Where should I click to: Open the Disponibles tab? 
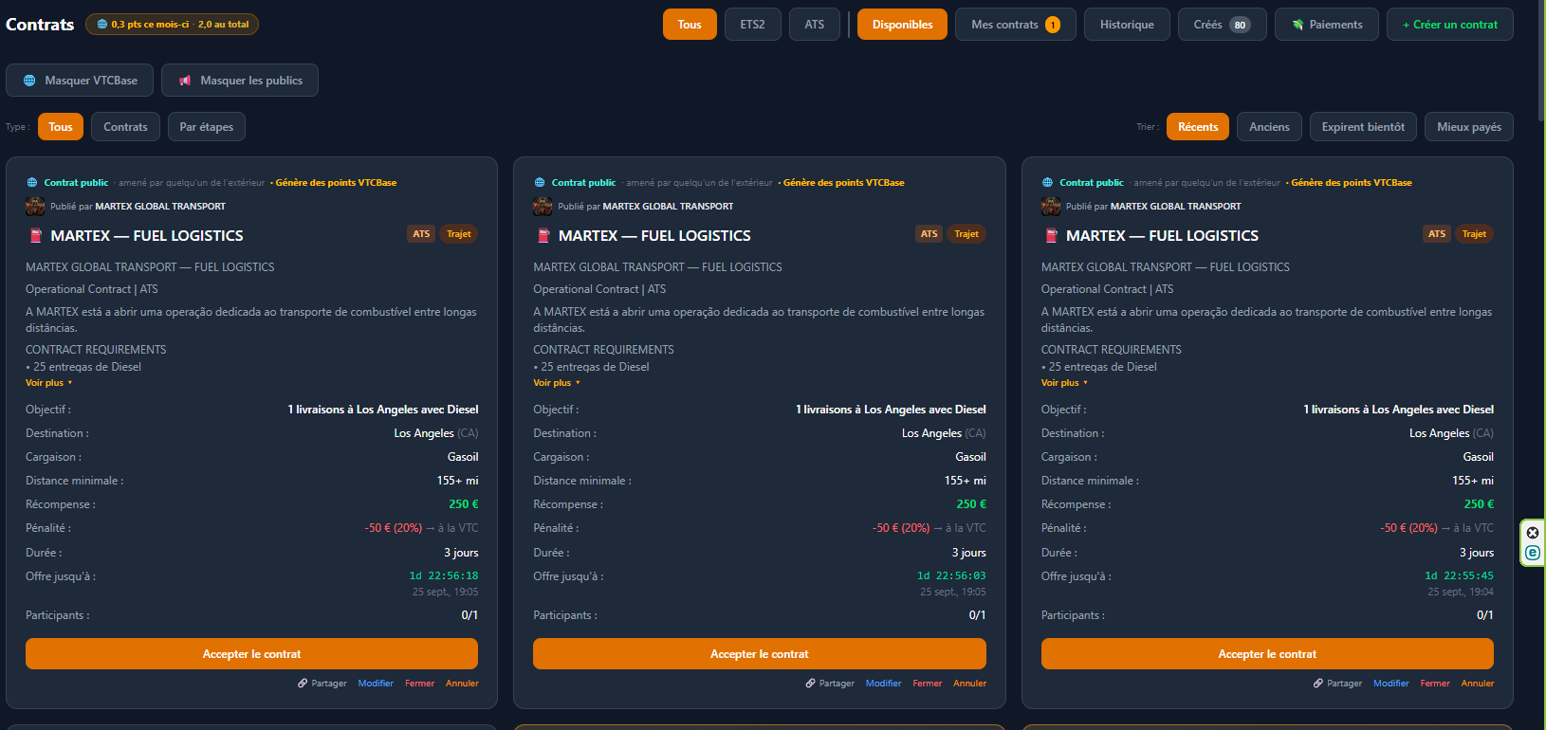902,25
